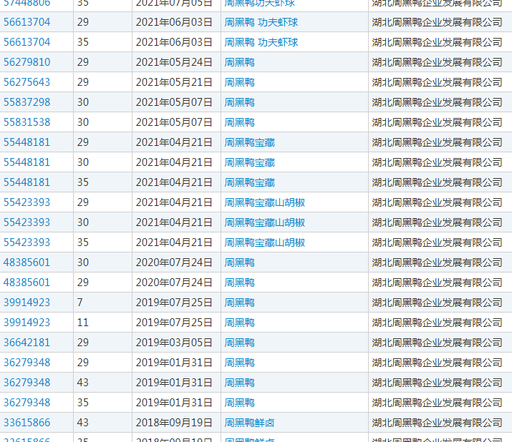Click 55423393 in the class 35 row
Viewport: 512px width, 442px height.
[x=27, y=242]
